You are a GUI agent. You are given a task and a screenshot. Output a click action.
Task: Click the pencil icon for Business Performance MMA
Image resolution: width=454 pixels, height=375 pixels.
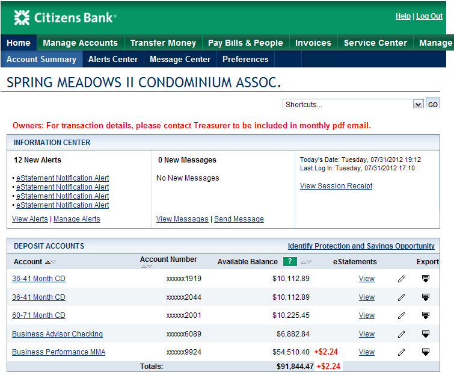tap(401, 352)
